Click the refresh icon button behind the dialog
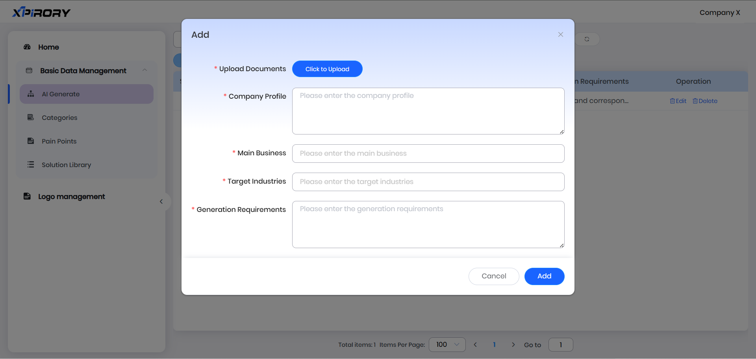Screen dimensions: 756x359 tap(587, 39)
